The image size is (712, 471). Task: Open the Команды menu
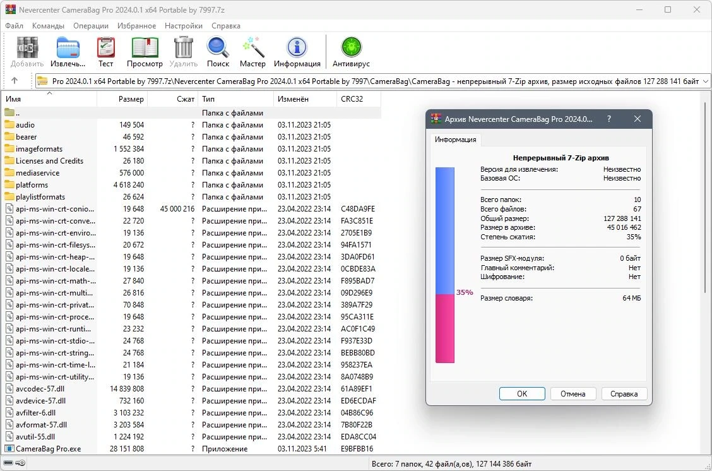tap(48, 26)
